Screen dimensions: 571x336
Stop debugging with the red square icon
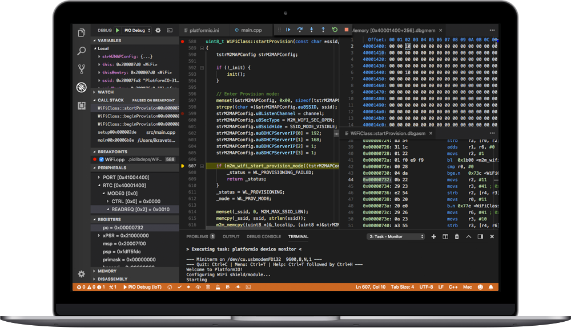point(346,30)
